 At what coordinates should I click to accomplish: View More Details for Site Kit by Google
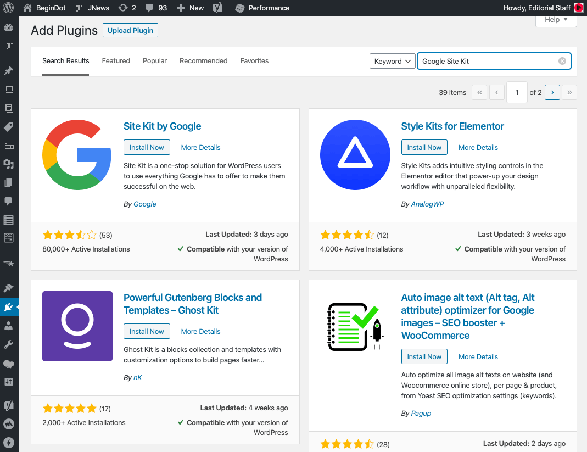tap(200, 148)
